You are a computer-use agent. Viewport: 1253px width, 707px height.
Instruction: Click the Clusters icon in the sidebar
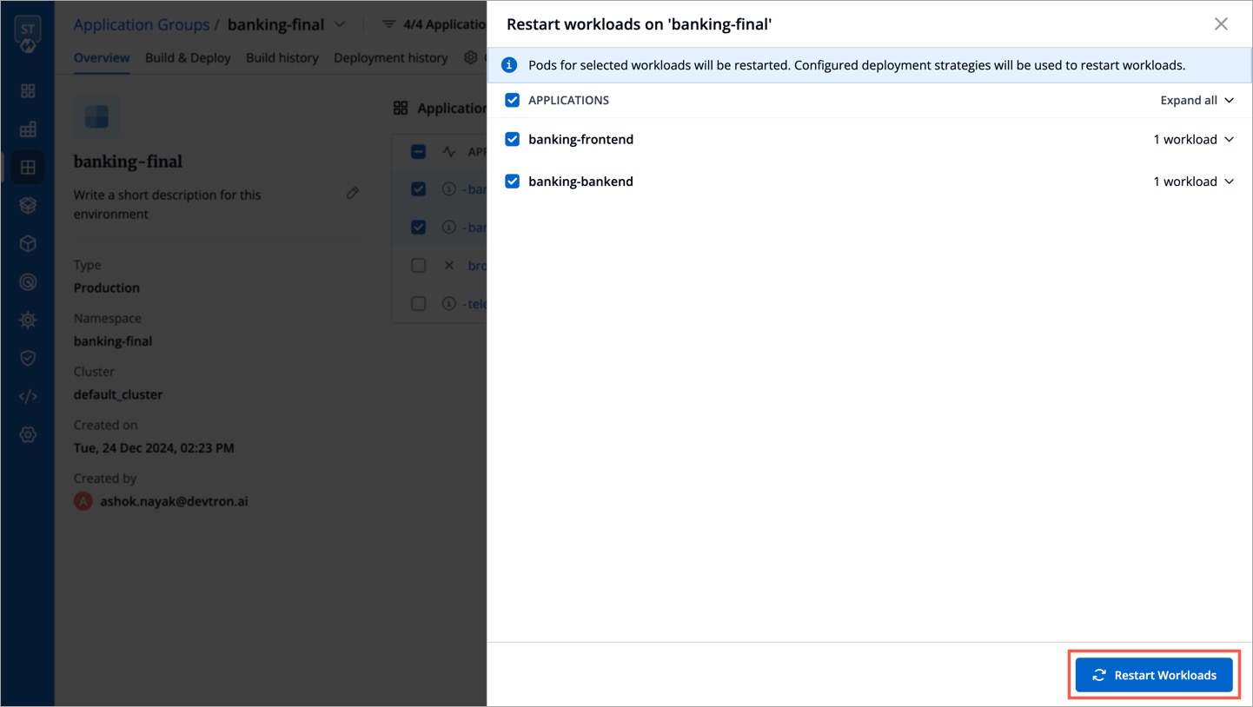(27, 281)
